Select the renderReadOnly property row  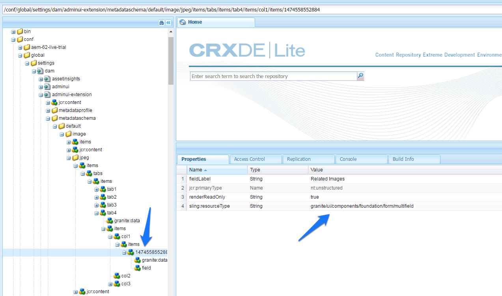pyautogui.click(x=339, y=197)
